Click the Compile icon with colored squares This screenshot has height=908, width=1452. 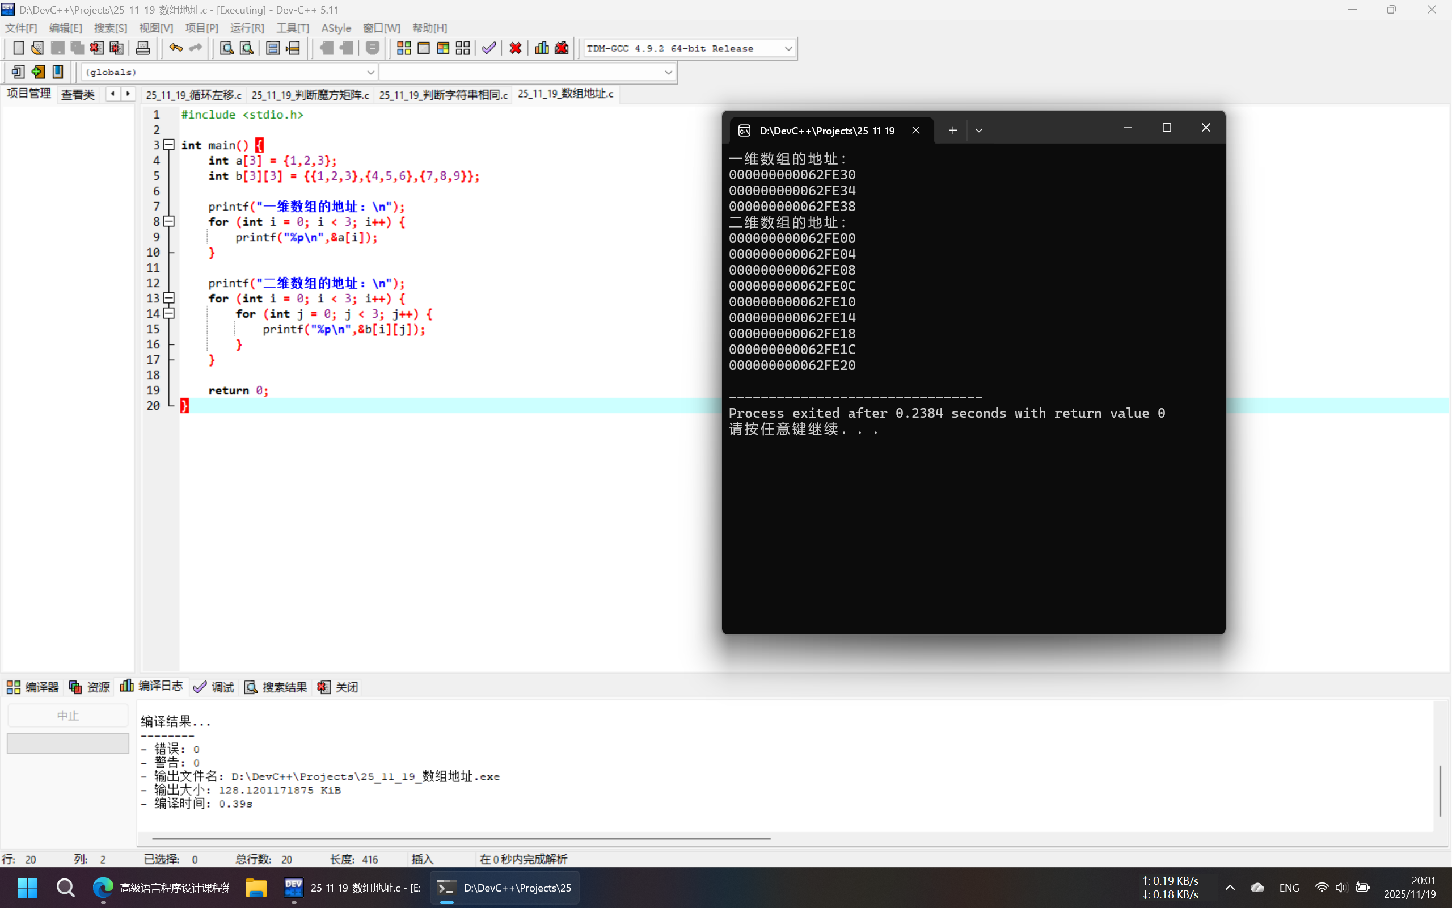(x=404, y=48)
